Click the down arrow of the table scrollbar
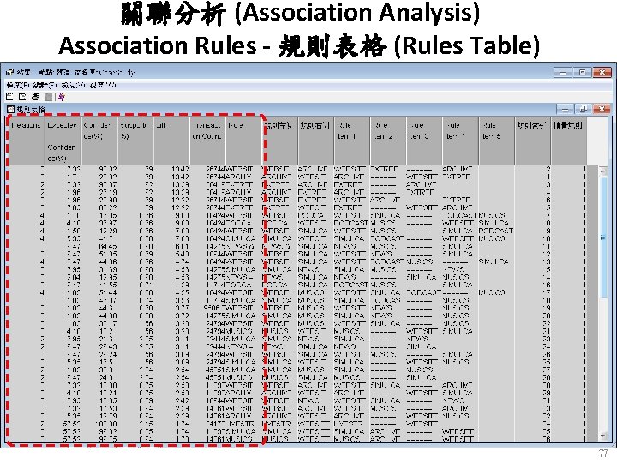617x463 pixels. click(602, 435)
